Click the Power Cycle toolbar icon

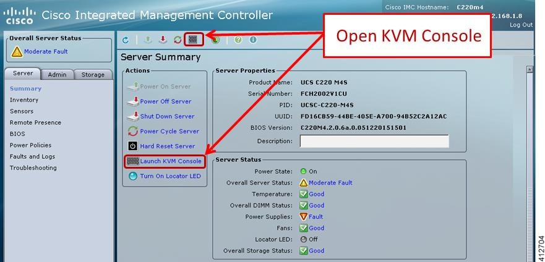coord(178,40)
